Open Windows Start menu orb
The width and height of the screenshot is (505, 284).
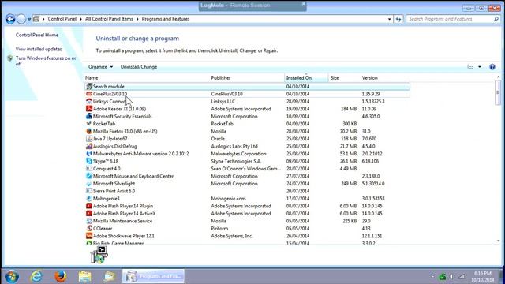tap(12, 276)
